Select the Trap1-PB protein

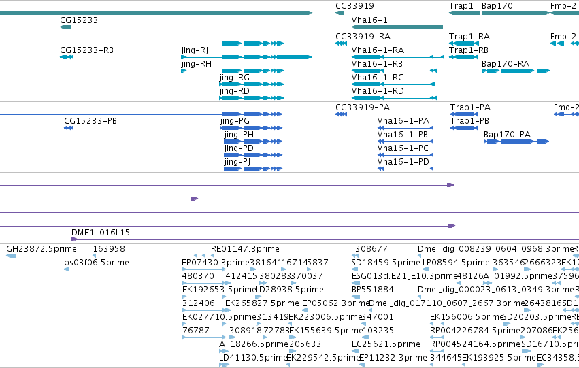click(464, 128)
